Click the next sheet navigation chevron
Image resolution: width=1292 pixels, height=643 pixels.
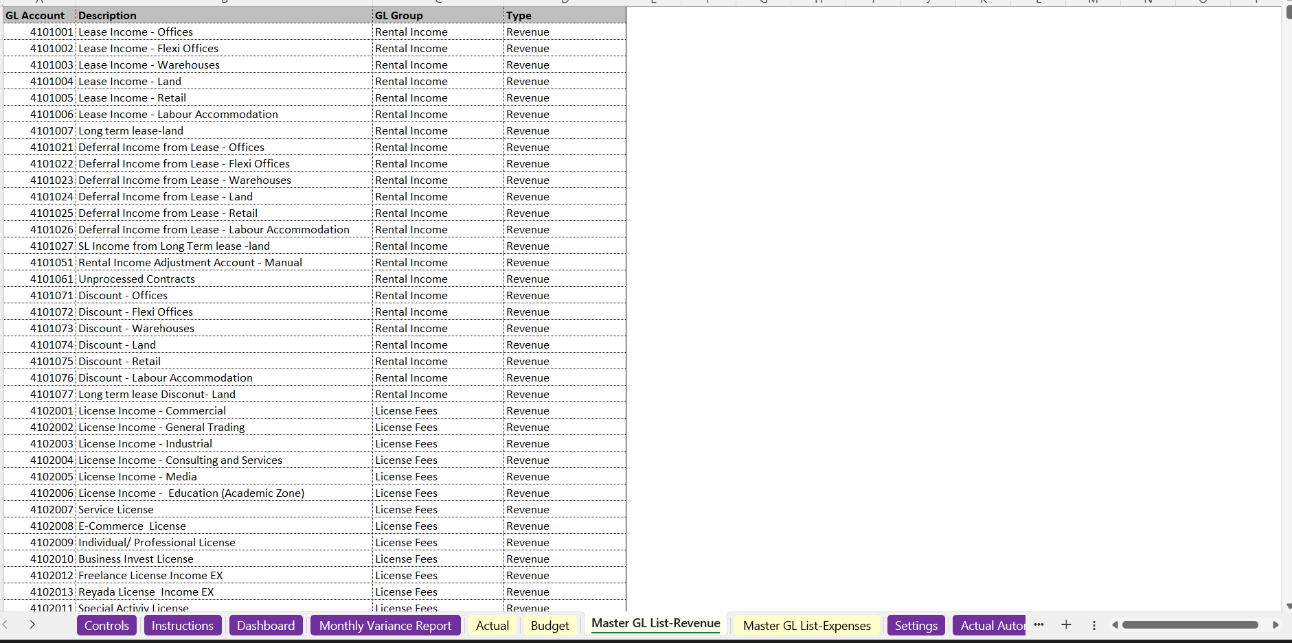32,624
